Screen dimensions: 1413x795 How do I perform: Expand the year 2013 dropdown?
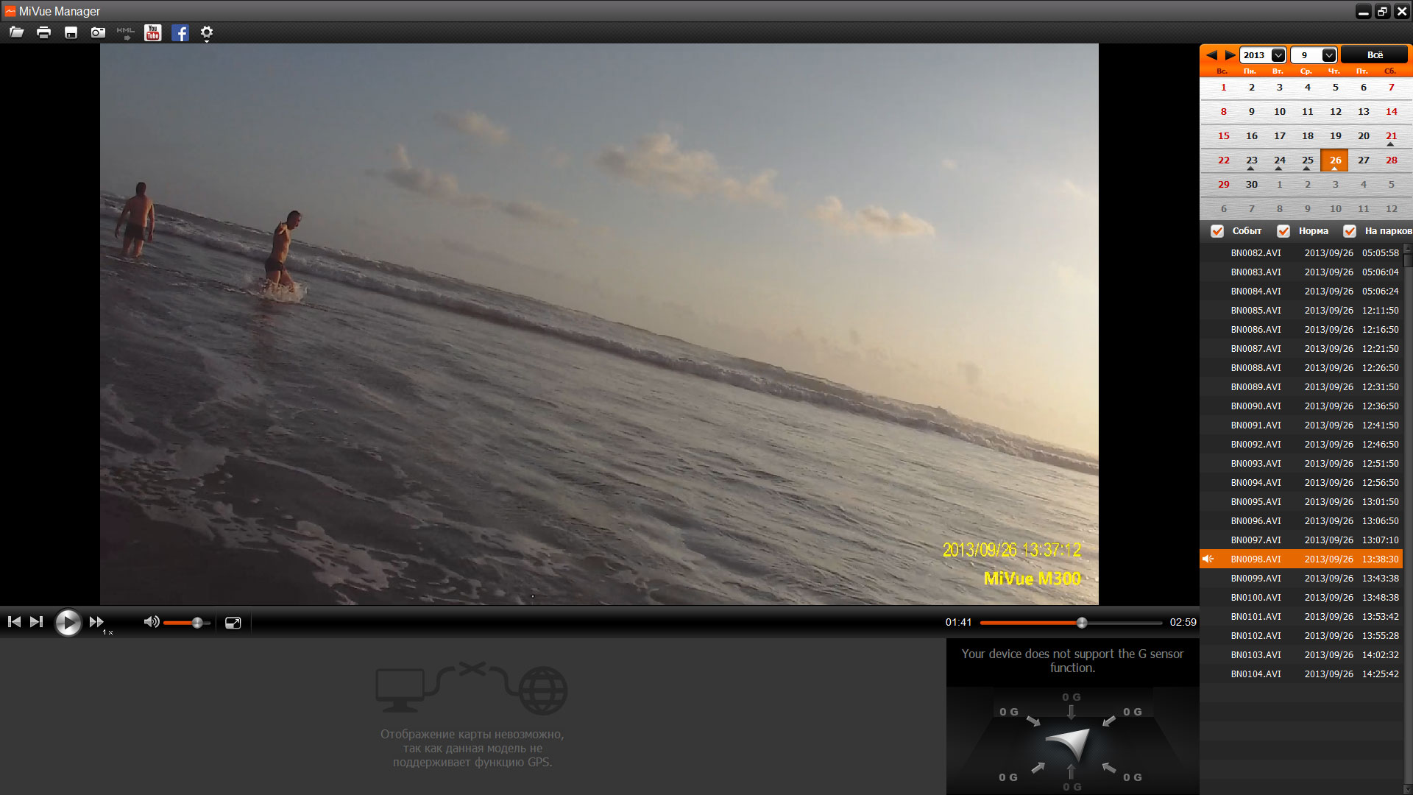[x=1278, y=55]
